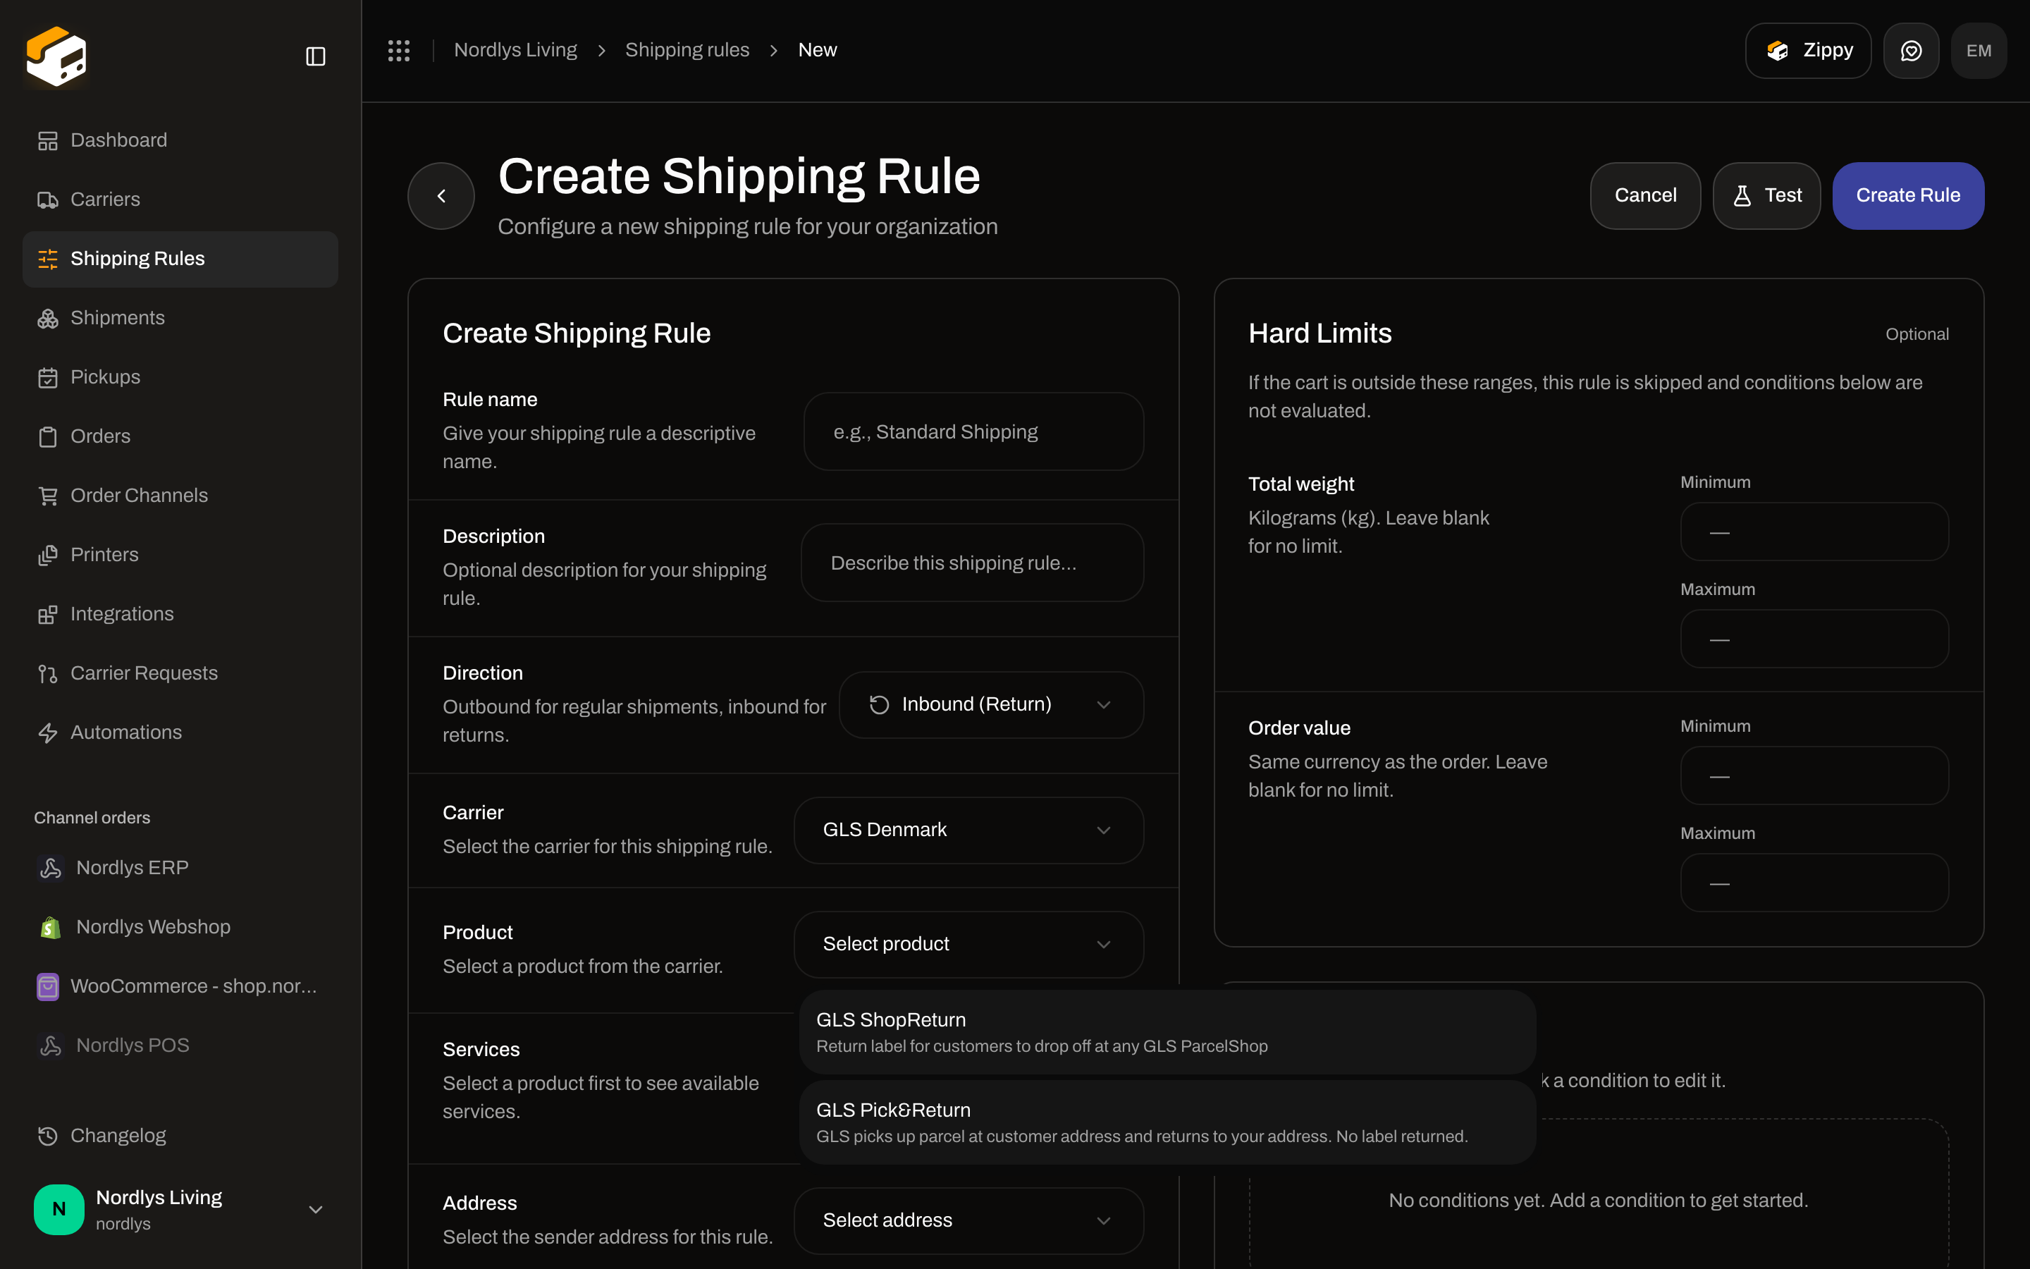This screenshot has height=1269, width=2030.
Task: Click the Shipping rules breadcrumb
Action: pyautogui.click(x=687, y=50)
